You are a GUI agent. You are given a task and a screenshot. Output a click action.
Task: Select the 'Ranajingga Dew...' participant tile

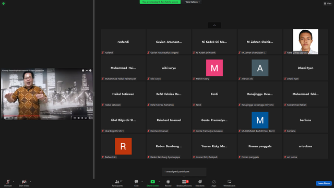(260, 94)
